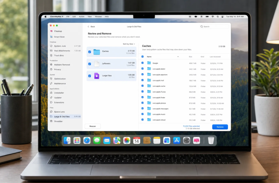The height and width of the screenshot is (183, 279).
Task: Open the Sort by Size dropdown
Action: [x=129, y=44]
